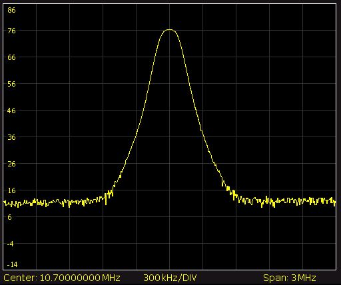The width and height of the screenshot is (341, 285).
Task: Select the 36 level label
Action: (11, 137)
